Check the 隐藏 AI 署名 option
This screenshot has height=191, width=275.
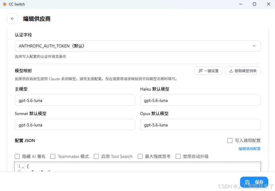[17, 156]
